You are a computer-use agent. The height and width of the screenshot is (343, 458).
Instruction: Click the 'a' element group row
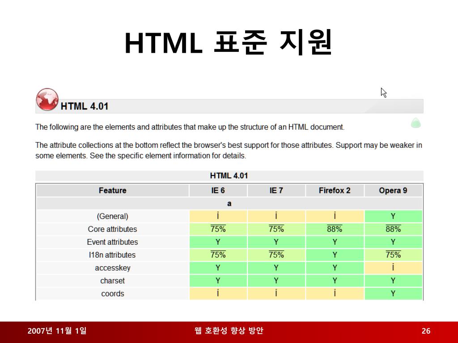(229, 204)
